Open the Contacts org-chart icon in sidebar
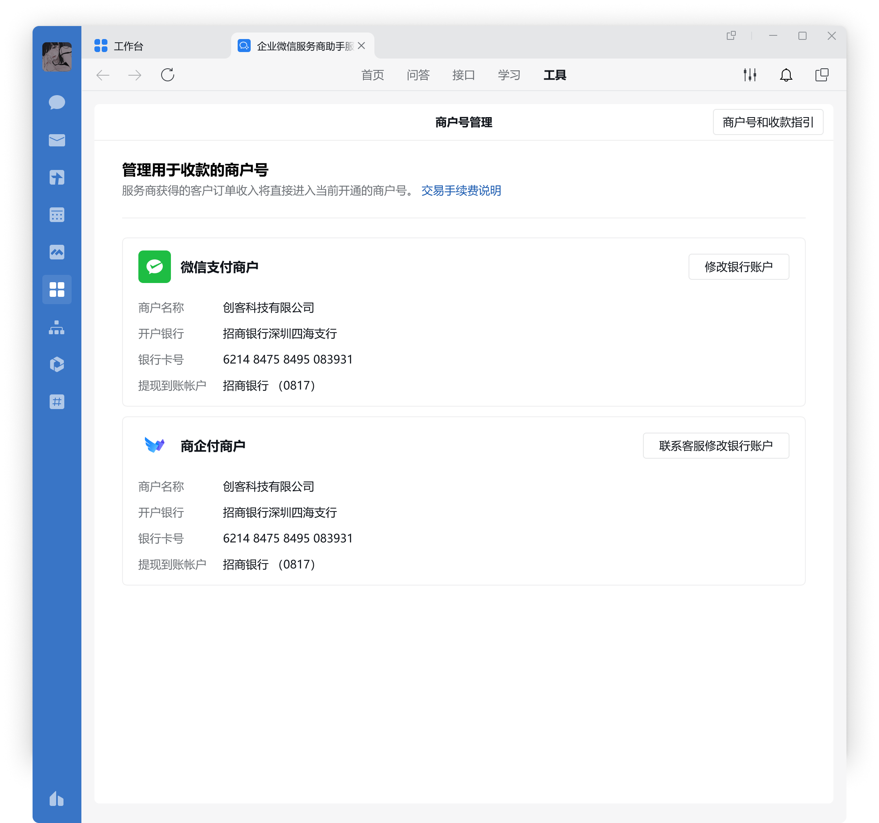 coord(57,327)
